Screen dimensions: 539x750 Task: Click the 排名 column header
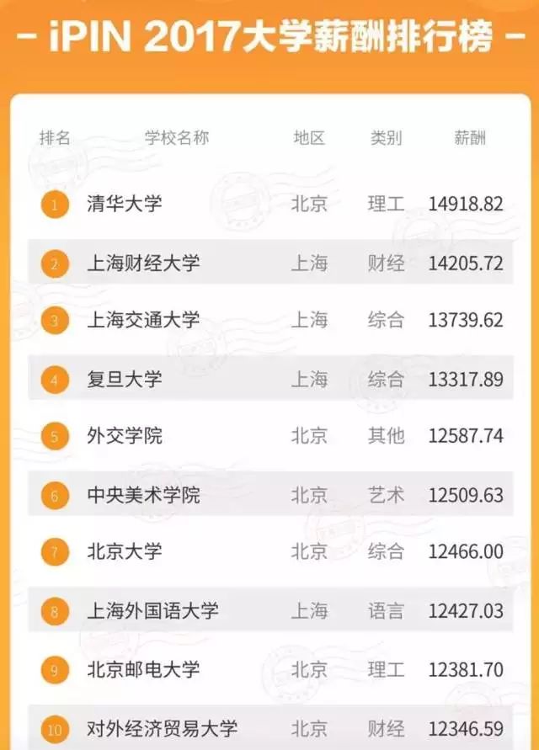[55, 138]
